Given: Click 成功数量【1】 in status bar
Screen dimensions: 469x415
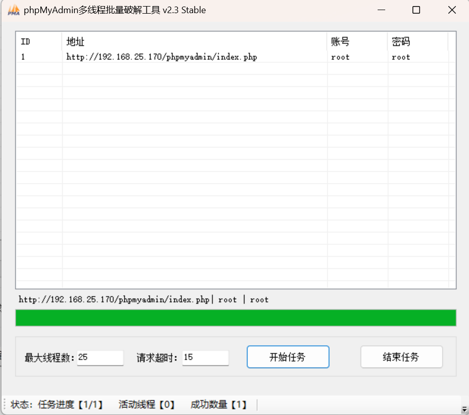Looking at the screenshot, I should (x=219, y=405).
